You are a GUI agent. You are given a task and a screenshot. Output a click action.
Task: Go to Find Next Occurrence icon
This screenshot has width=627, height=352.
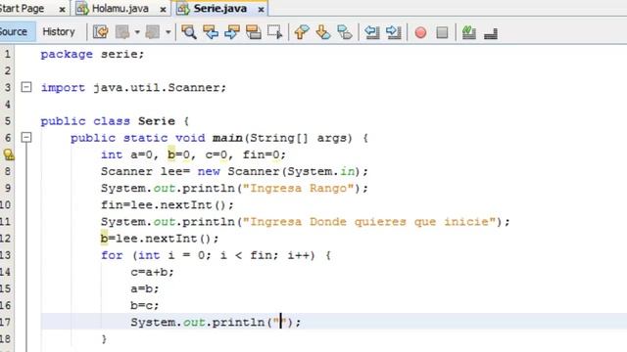[x=232, y=32]
